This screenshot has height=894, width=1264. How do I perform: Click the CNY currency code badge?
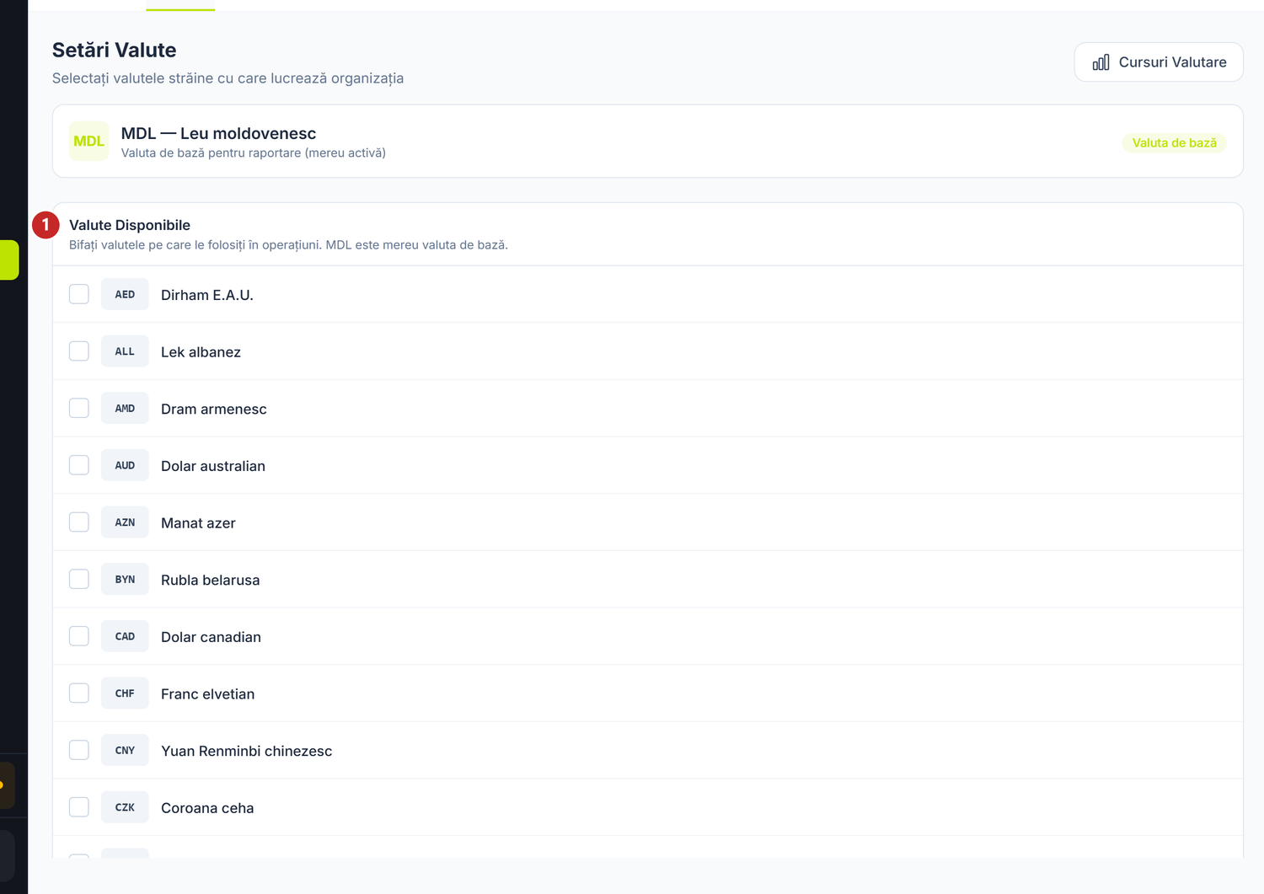point(125,750)
